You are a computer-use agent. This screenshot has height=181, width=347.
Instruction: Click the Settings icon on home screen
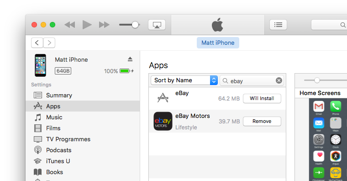[319, 139]
